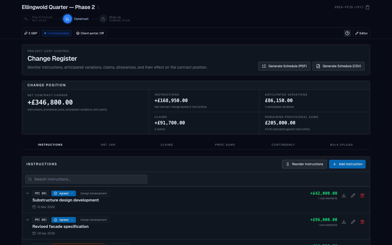Click the +£96,000.00 amount
This screenshot has height=245, width=392.
(x=324, y=220)
